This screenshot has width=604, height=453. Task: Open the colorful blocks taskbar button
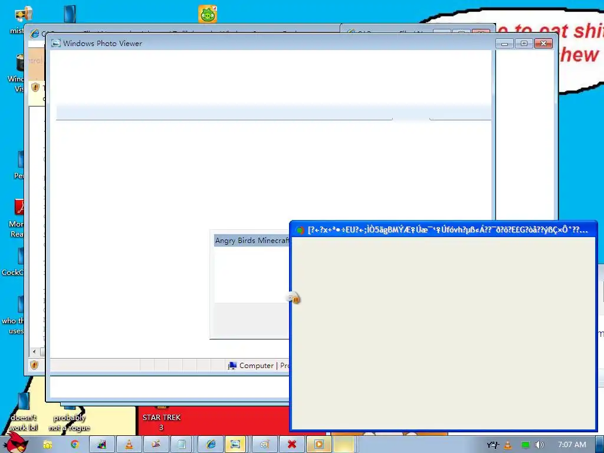(101, 445)
